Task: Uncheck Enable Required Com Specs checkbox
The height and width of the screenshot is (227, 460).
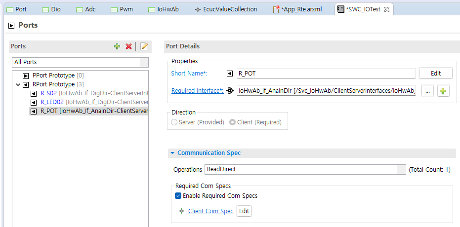Action: click(x=178, y=196)
